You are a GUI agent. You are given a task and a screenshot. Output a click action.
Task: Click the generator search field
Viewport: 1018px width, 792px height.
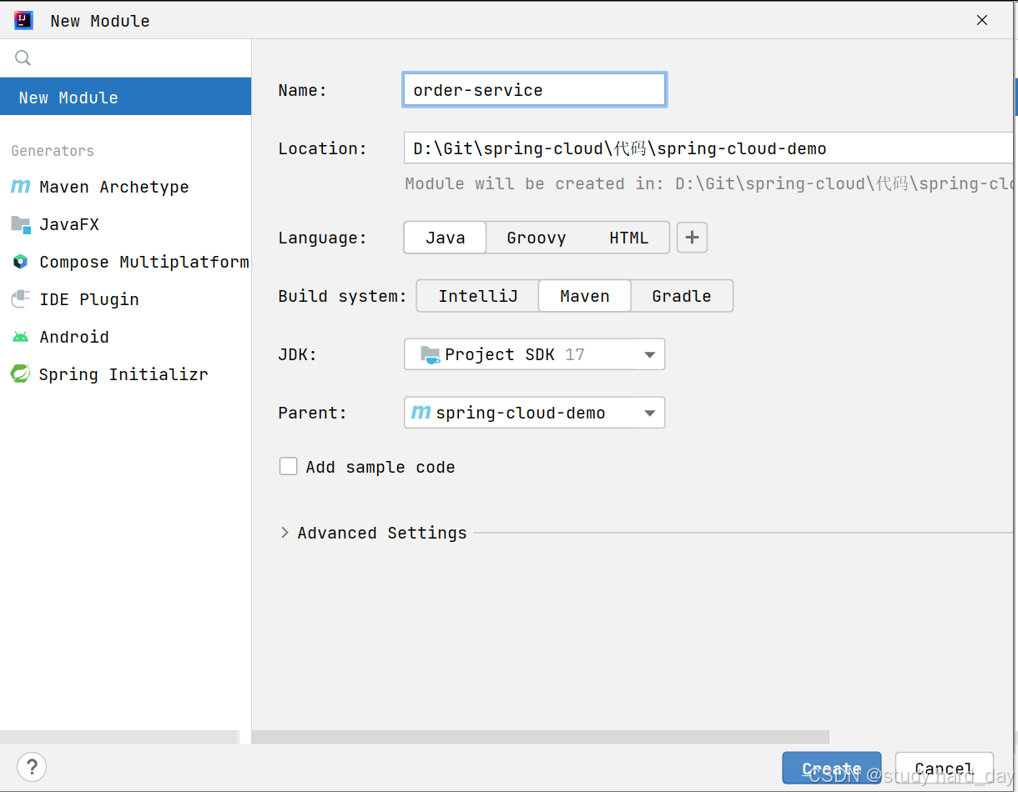(125, 58)
